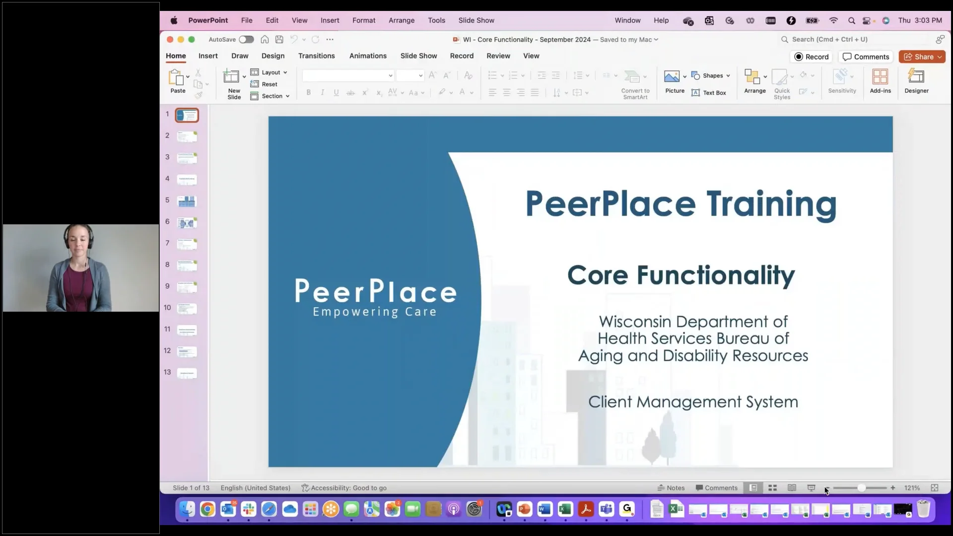Switch to the Transitions ribbon tab
The width and height of the screenshot is (953, 536).
pos(316,56)
